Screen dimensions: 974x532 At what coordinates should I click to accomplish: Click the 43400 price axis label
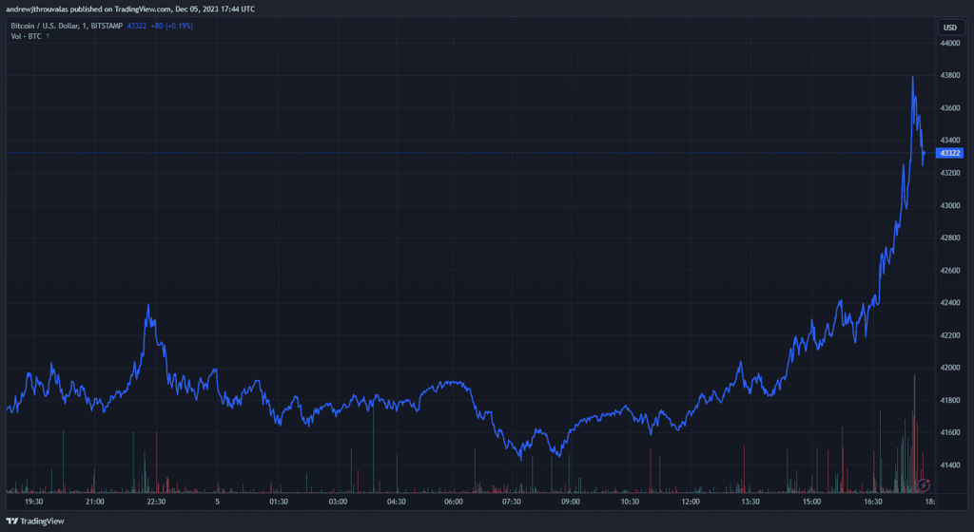950,141
